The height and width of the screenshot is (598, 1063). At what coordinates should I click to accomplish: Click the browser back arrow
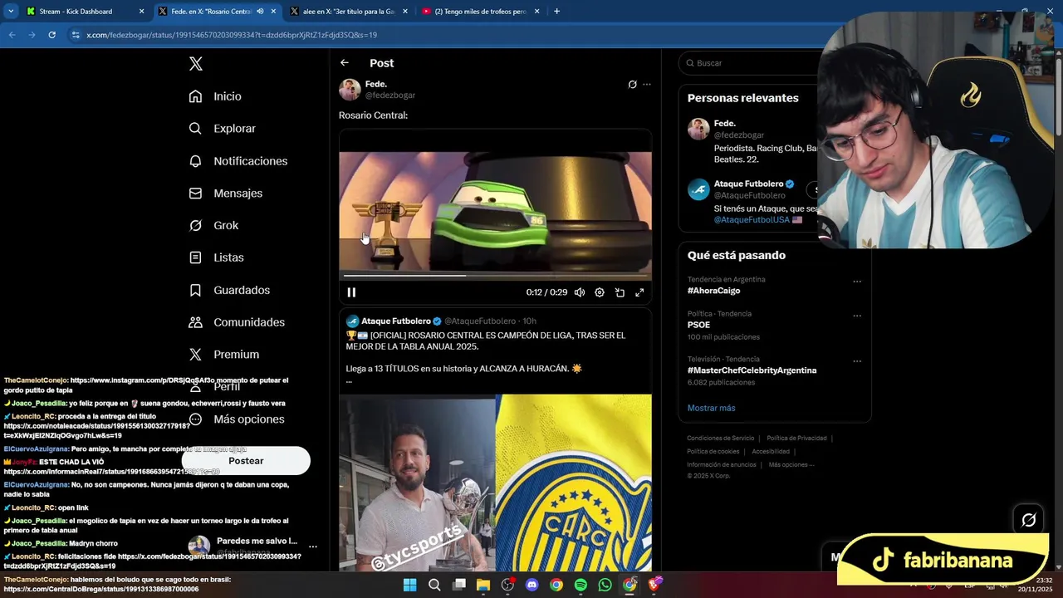[x=12, y=35]
